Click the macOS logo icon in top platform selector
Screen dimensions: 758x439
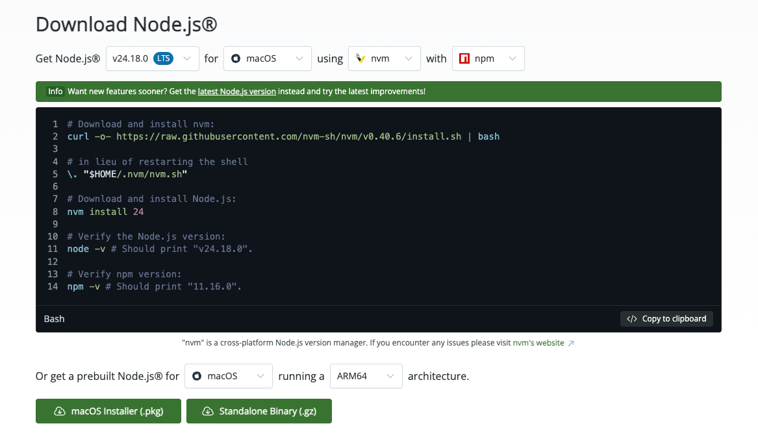click(x=236, y=58)
